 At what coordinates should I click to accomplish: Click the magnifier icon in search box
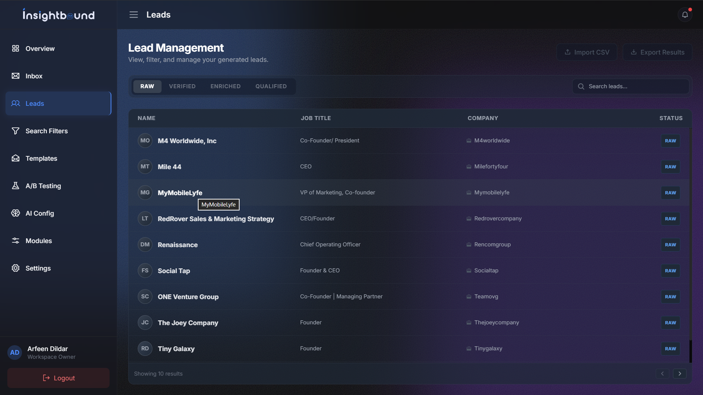(581, 86)
